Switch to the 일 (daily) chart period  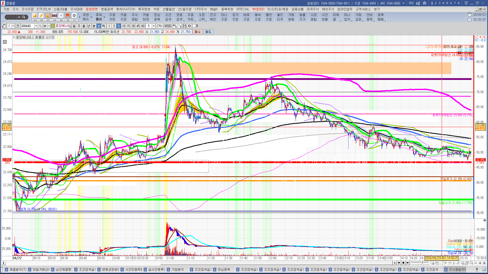coord(74,26)
